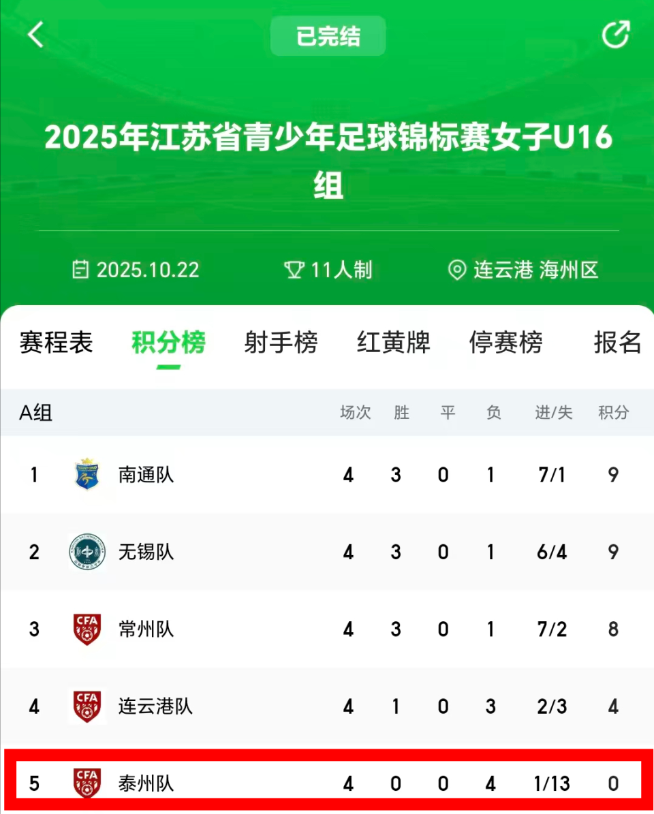Tap the 常州队 CFA logo
Screen dimensions: 654x814
87,629
